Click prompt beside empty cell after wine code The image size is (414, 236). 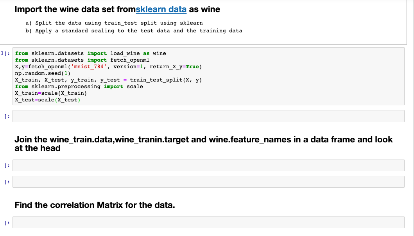coord(7,116)
